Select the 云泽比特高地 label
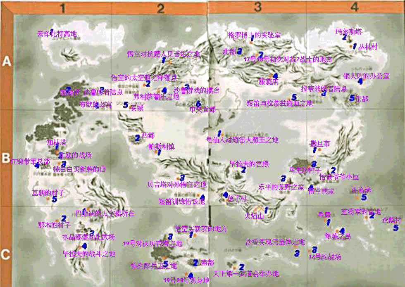The width and height of the screenshot is (405, 287). coord(57,34)
